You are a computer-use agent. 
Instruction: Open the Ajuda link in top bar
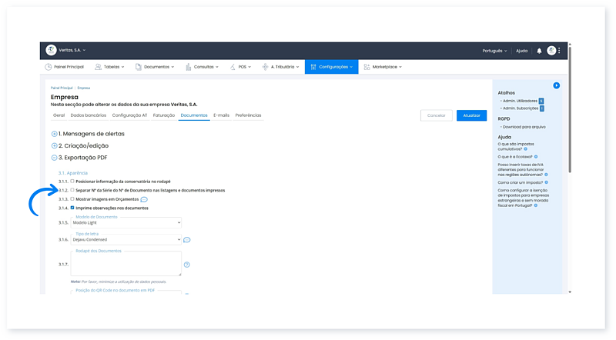522,51
